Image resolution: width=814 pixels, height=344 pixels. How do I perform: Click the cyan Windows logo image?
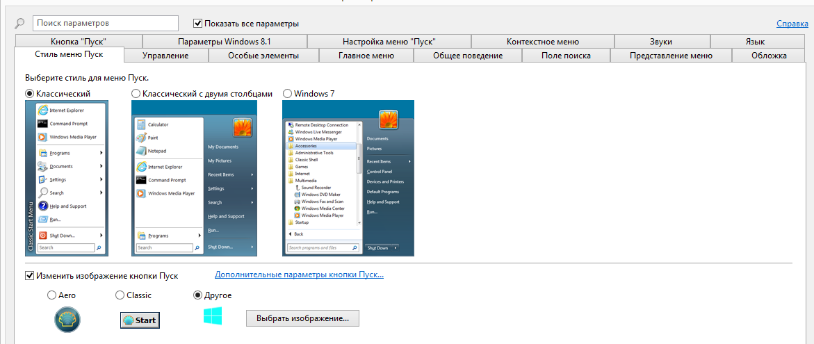[213, 316]
